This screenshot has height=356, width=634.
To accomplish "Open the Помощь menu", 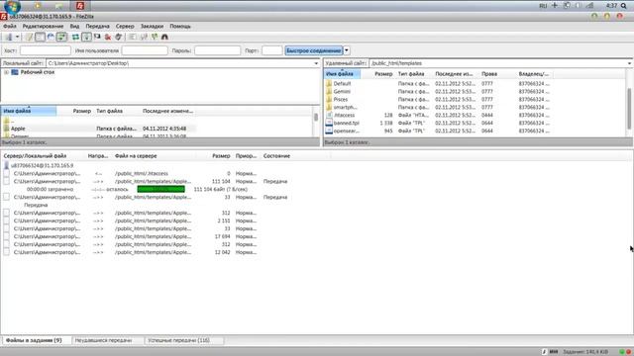I will tap(180, 27).
